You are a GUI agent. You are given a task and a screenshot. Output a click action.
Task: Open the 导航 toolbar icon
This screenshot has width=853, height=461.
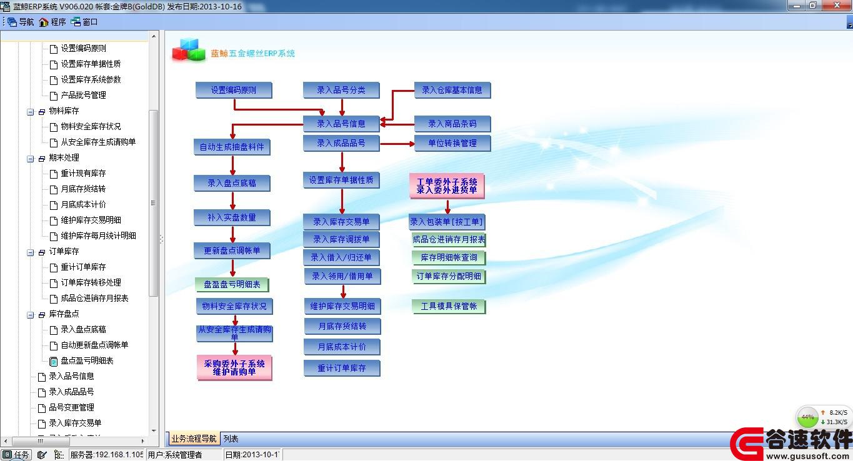coord(12,22)
